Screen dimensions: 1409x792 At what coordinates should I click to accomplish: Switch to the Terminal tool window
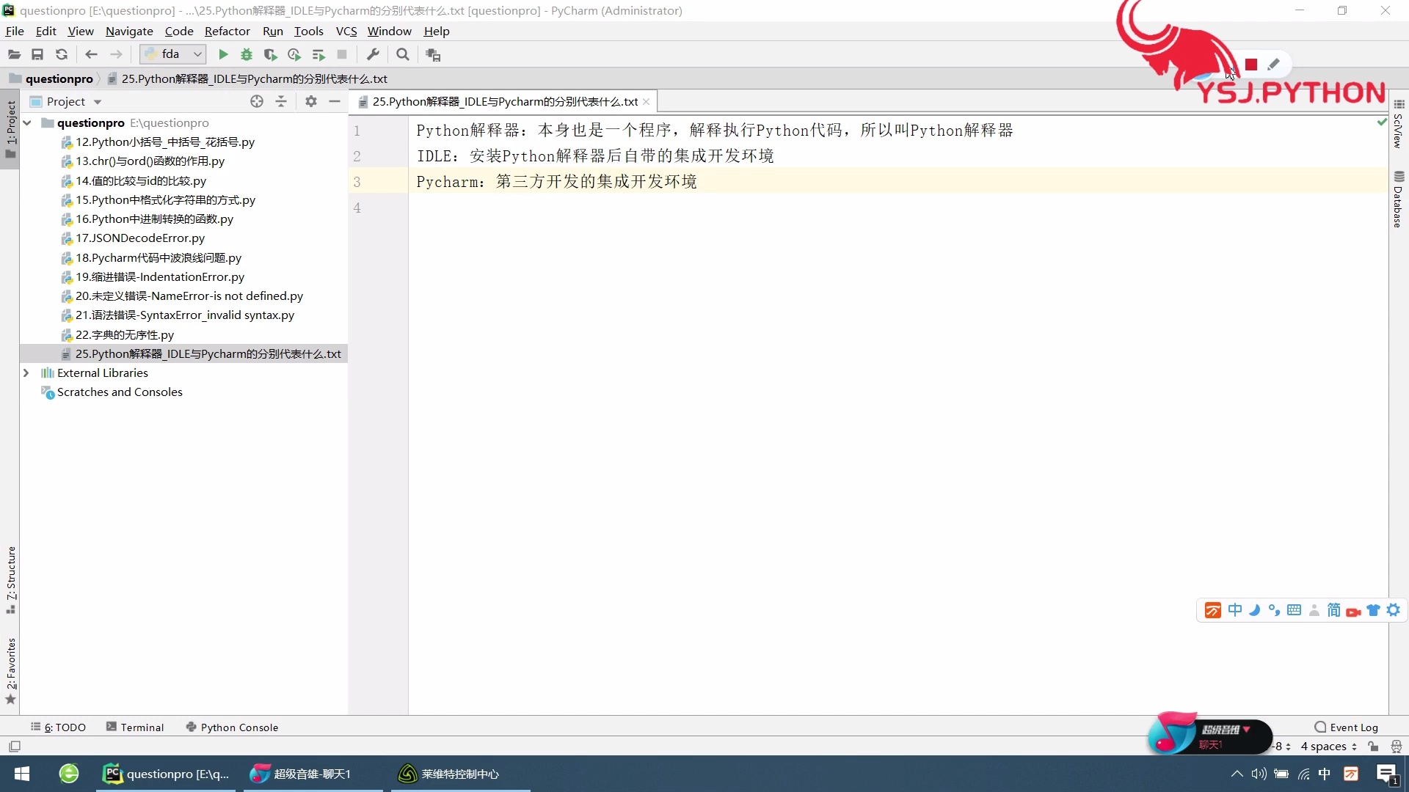pos(141,727)
